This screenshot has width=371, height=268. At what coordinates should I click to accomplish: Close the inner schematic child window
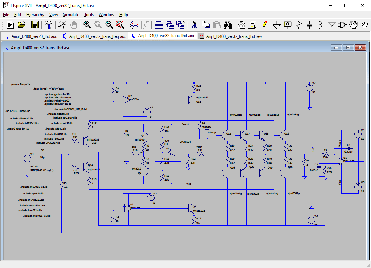click(x=360, y=47)
